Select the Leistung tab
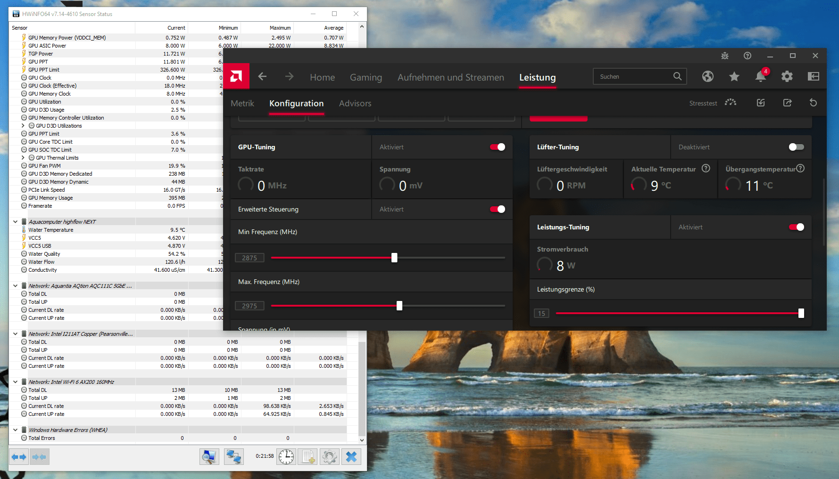The height and width of the screenshot is (479, 839). (538, 77)
